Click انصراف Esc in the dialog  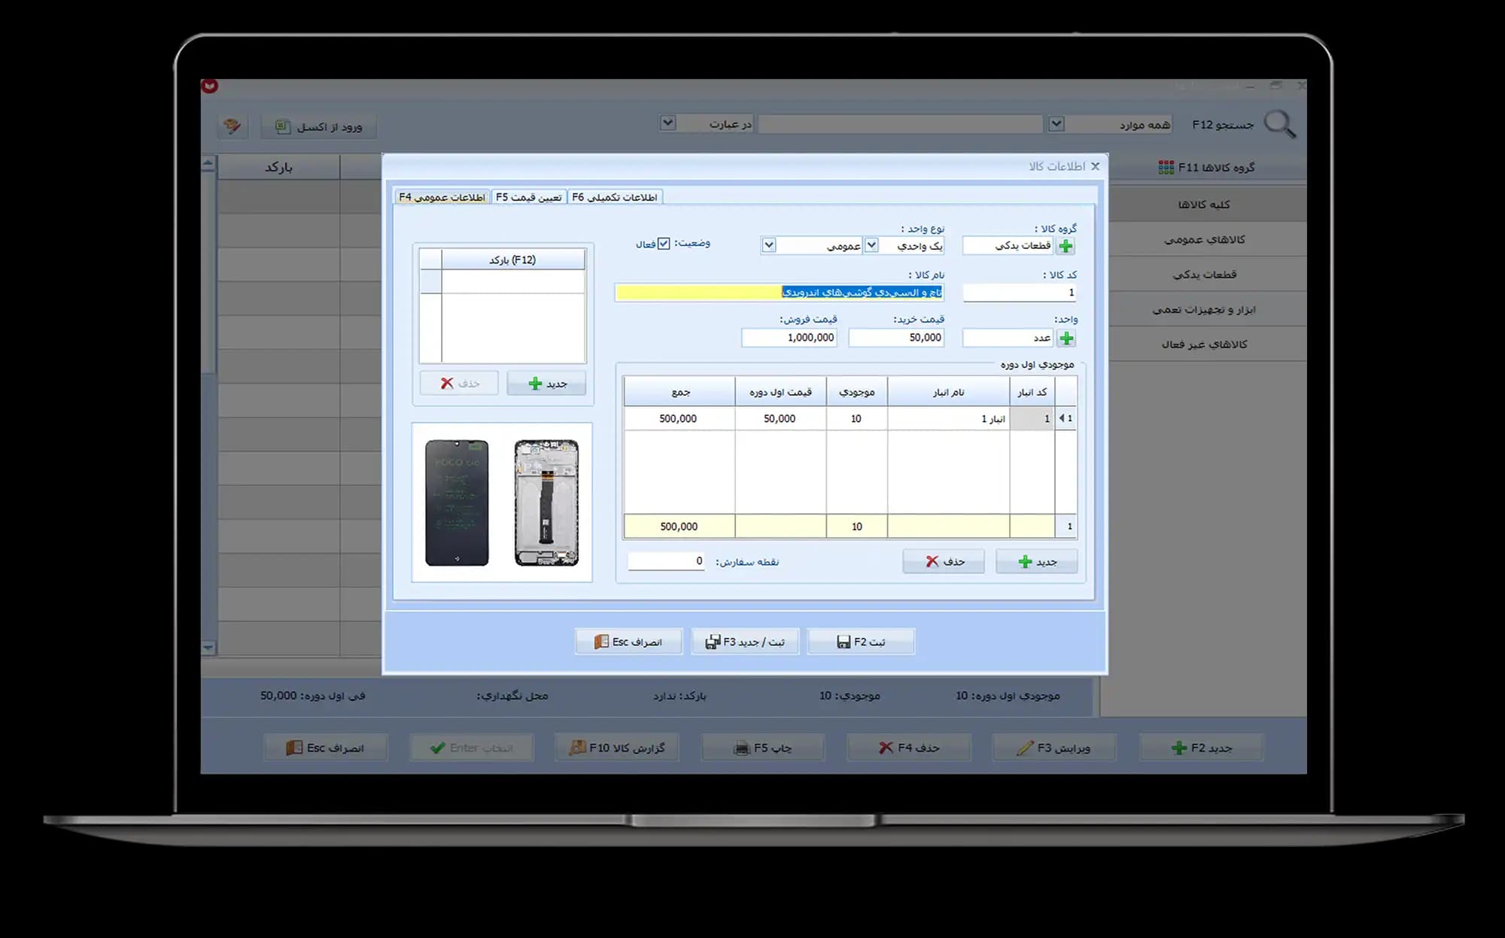click(x=628, y=642)
